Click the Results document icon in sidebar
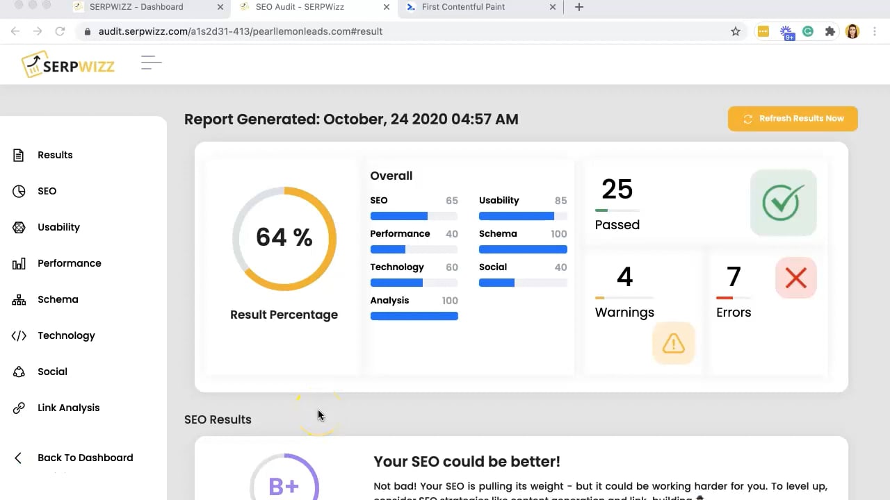 coord(19,155)
